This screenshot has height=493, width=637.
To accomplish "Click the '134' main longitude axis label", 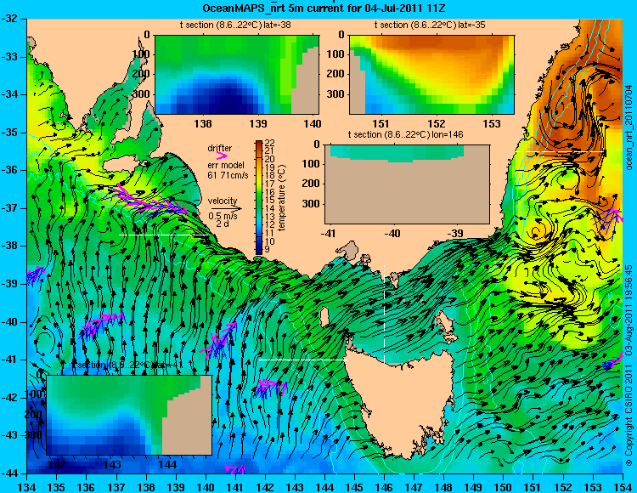I will (x=27, y=487).
